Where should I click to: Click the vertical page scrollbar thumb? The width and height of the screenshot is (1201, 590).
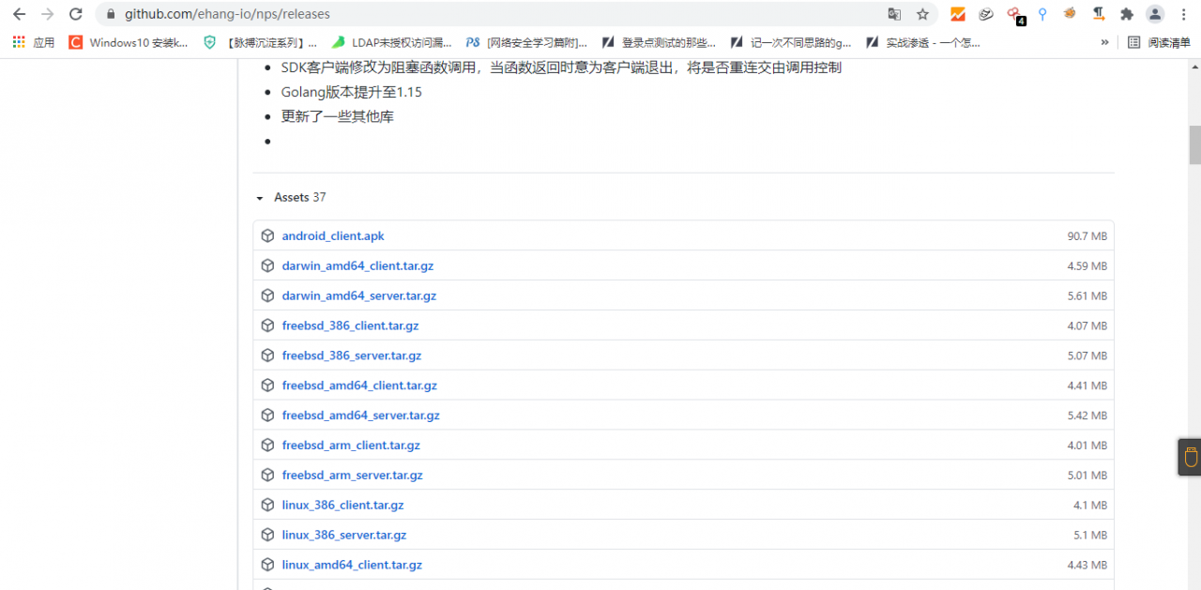tap(1194, 144)
